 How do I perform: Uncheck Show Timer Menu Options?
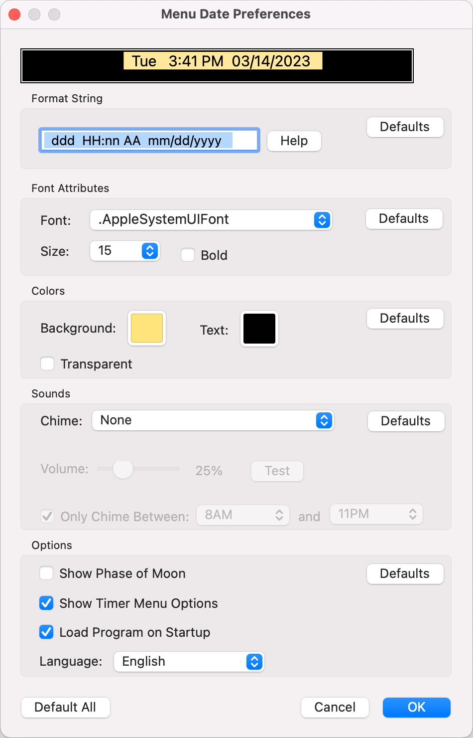click(x=46, y=603)
